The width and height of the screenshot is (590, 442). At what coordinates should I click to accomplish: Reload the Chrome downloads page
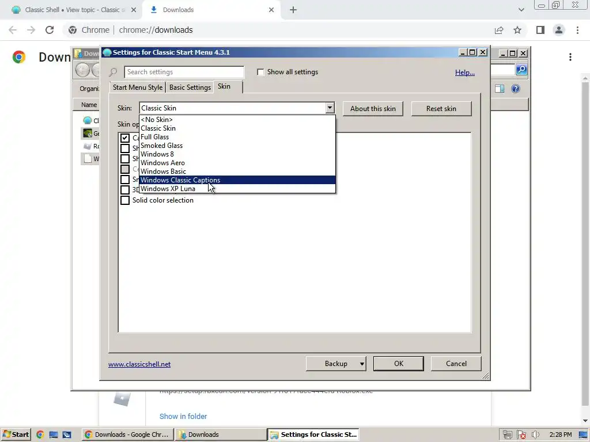pyautogui.click(x=50, y=30)
